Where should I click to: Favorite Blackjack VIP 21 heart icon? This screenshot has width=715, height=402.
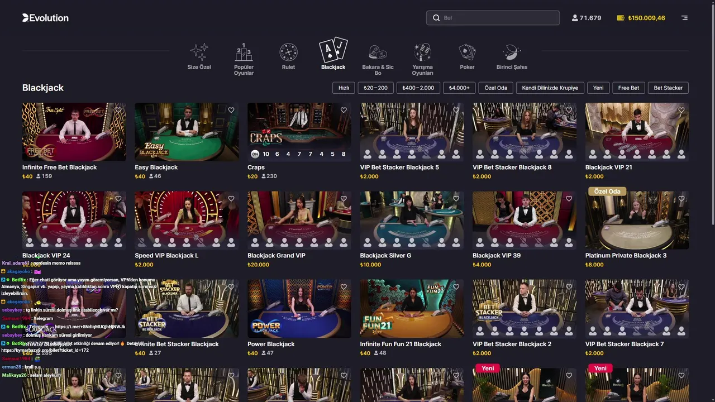coord(681,110)
